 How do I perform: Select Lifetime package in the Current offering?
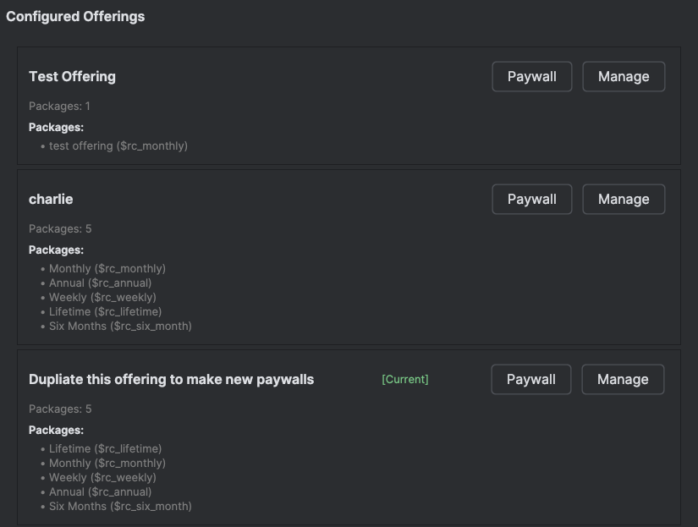click(105, 448)
